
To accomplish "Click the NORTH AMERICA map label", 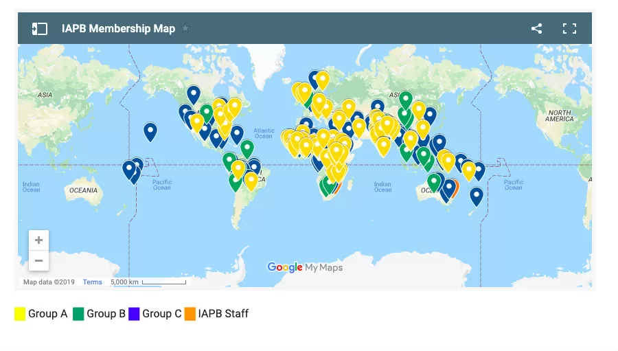I will [x=559, y=115].
